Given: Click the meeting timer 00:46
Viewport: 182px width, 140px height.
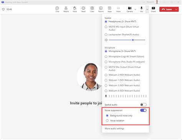Looking at the screenshot, I should [9, 9].
